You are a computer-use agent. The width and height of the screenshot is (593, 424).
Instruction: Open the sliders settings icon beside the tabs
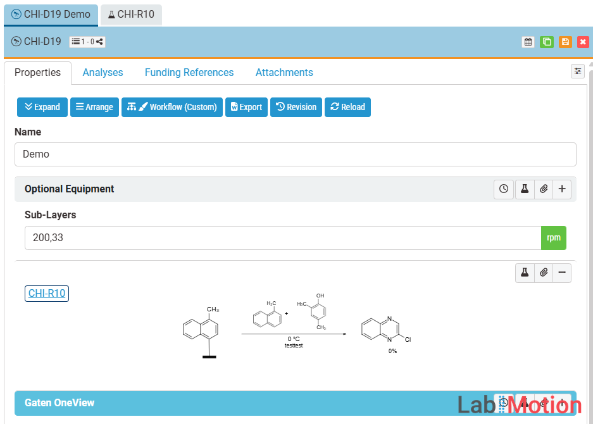coord(578,71)
